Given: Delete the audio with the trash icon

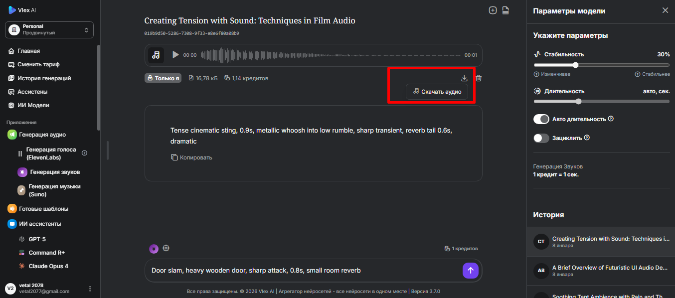Looking at the screenshot, I should coord(479,78).
